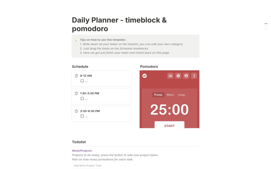Open the three-dot menu on the timer
This screenshot has width=271, height=169.
[194, 76]
